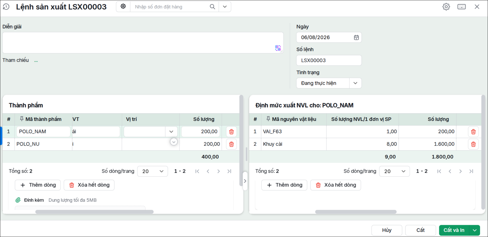This screenshot has height=237, width=488.
Task: Delete the POLO_NAM row
Action: point(231,132)
